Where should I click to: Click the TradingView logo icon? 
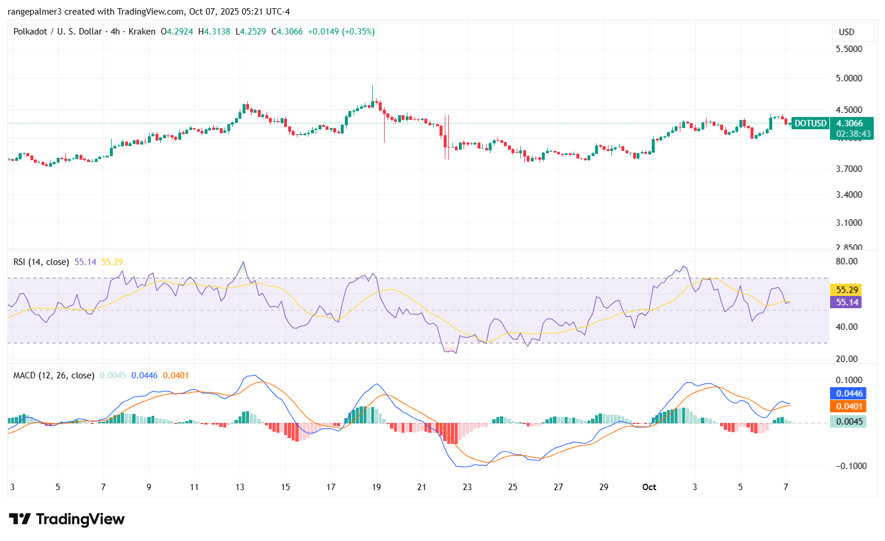pyautogui.click(x=19, y=519)
